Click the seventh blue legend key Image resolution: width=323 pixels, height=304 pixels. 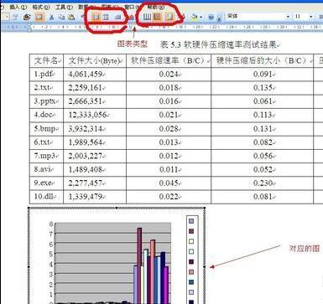(191, 282)
